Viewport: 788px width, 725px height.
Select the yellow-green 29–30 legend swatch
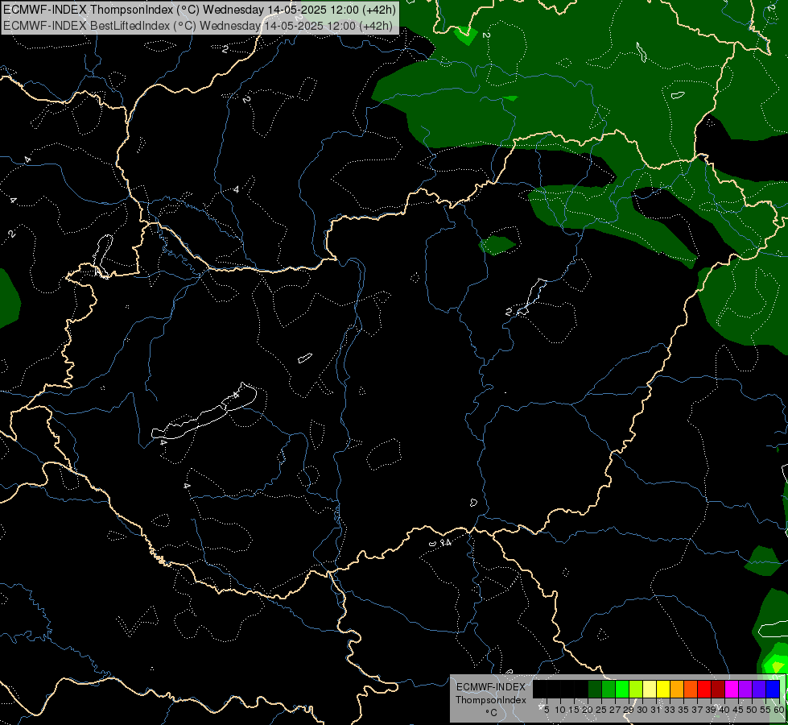(x=636, y=689)
